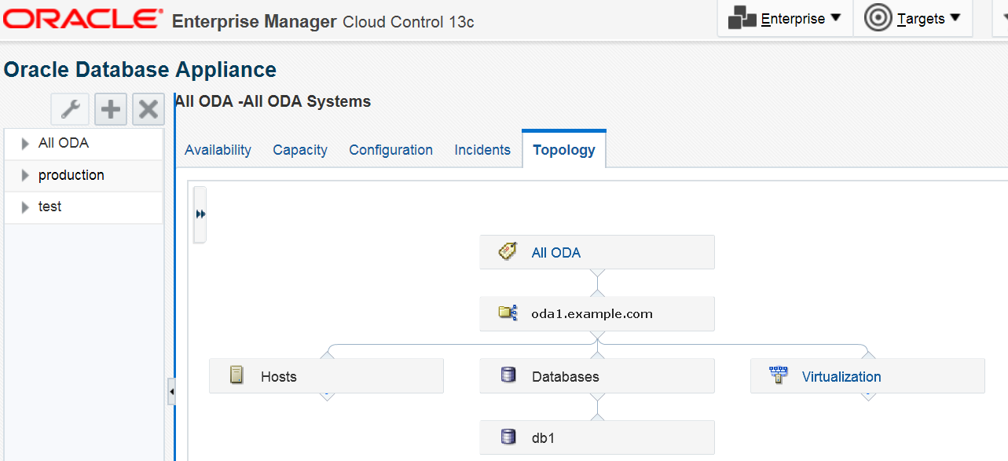Open the Enterprise menu
Screen dimensions: 1008x461
coord(785,18)
